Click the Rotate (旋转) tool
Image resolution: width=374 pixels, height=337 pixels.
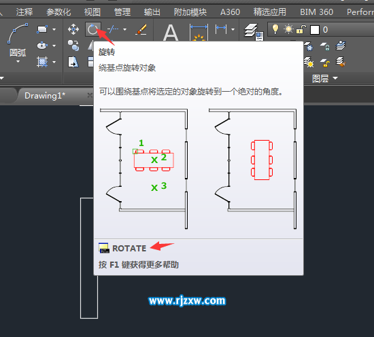(92, 29)
